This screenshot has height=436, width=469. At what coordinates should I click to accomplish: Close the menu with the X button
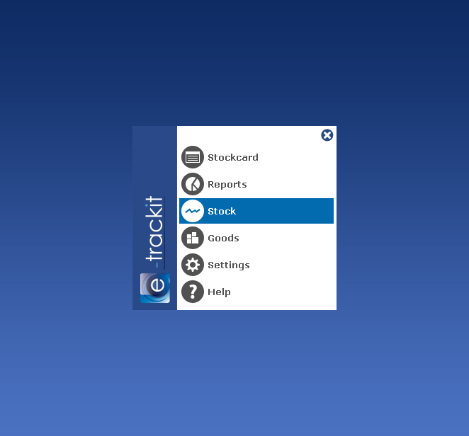[x=327, y=135]
